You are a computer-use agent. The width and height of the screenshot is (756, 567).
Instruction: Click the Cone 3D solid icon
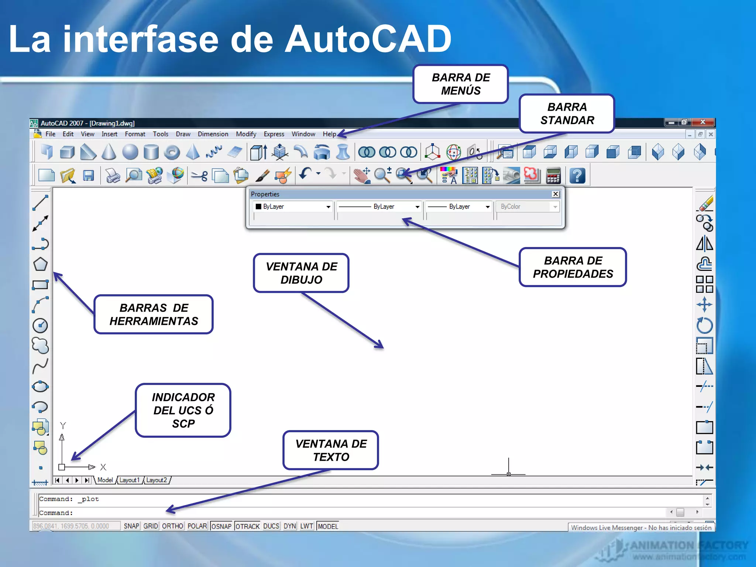109,152
